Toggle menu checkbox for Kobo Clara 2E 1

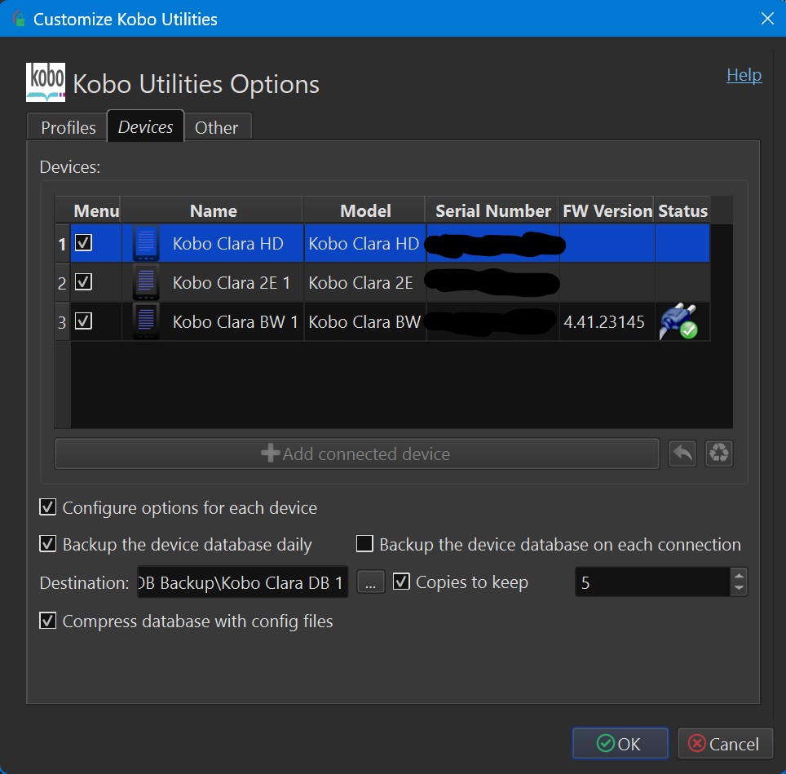83,281
